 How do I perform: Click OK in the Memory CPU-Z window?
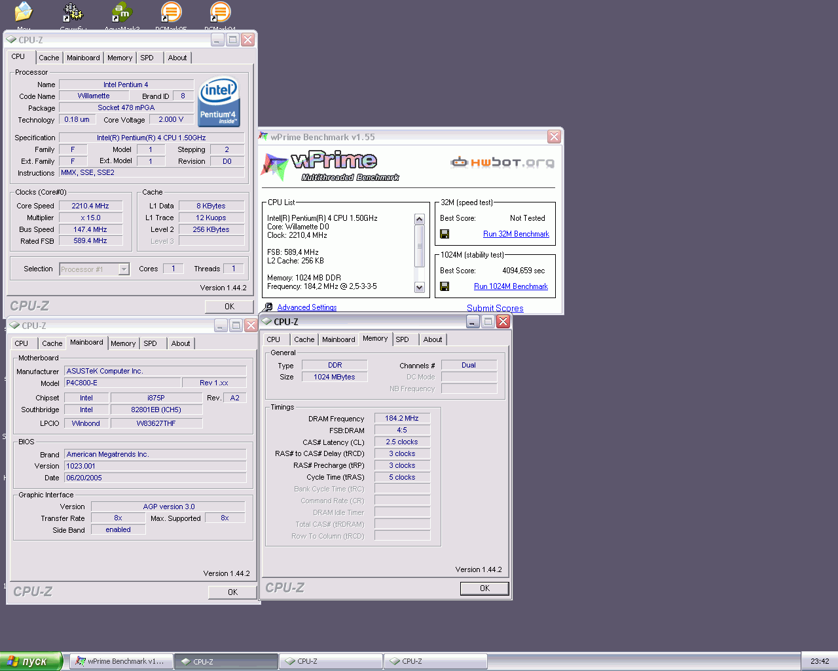coord(484,588)
